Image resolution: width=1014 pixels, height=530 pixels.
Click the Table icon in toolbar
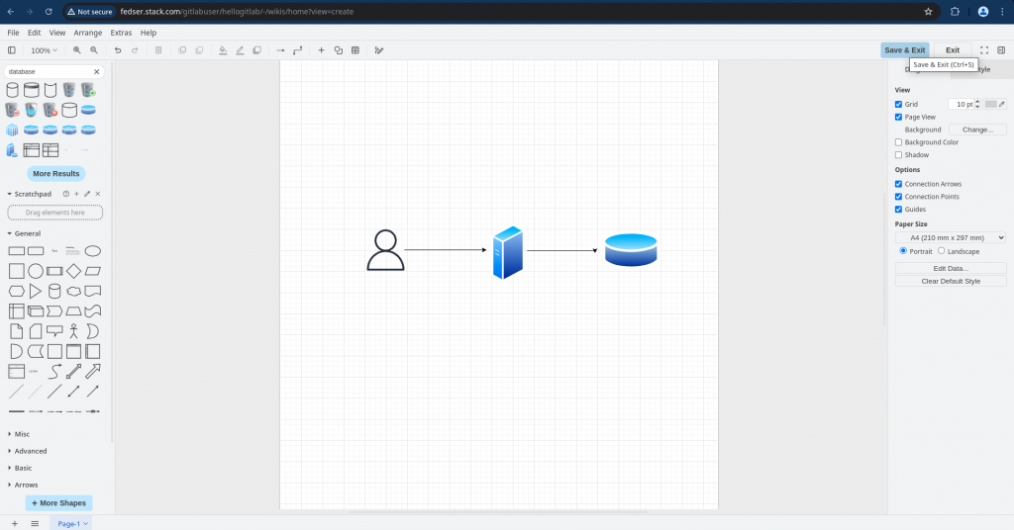pyautogui.click(x=355, y=50)
